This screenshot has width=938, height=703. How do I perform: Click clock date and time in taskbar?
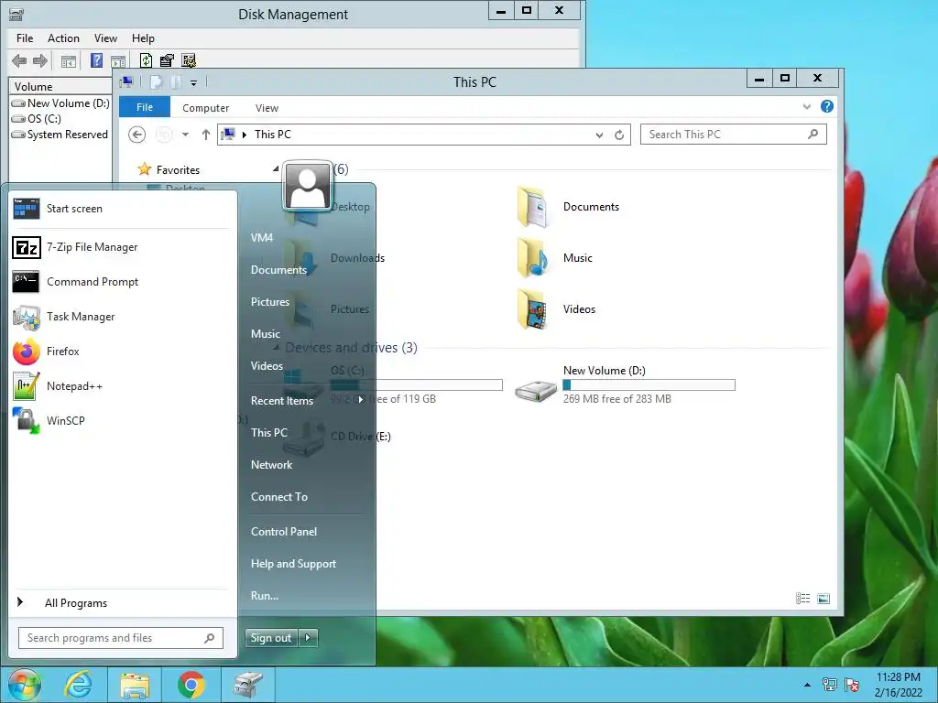(x=898, y=685)
